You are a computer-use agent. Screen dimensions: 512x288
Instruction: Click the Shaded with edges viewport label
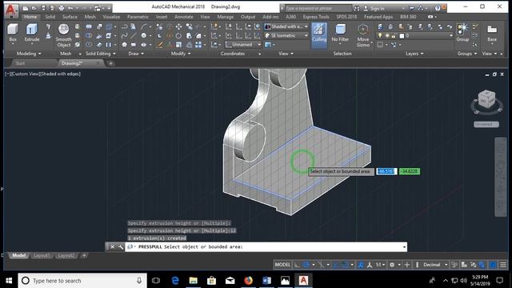(x=60, y=74)
